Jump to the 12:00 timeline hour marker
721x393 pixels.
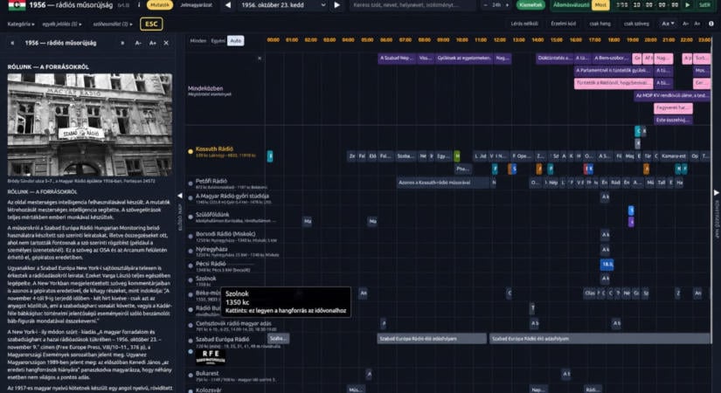pyautogui.click(x=500, y=40)
